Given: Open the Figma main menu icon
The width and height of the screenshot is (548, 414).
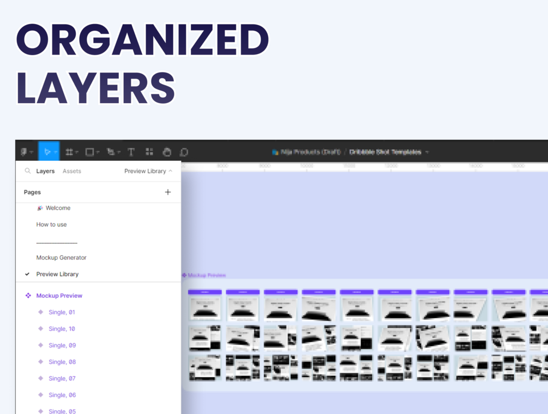Looking at the screenshot, I should coord(24,152).
